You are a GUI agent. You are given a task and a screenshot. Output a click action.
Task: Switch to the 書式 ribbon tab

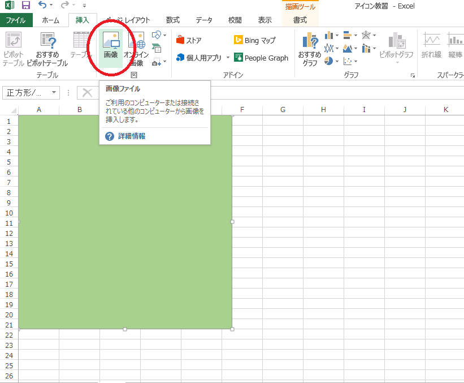(300, 19)
